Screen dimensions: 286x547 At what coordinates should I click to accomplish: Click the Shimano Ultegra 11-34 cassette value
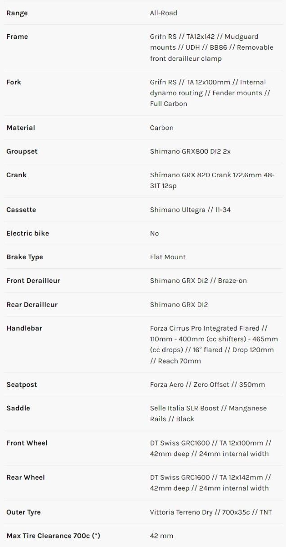click(190, 210)
